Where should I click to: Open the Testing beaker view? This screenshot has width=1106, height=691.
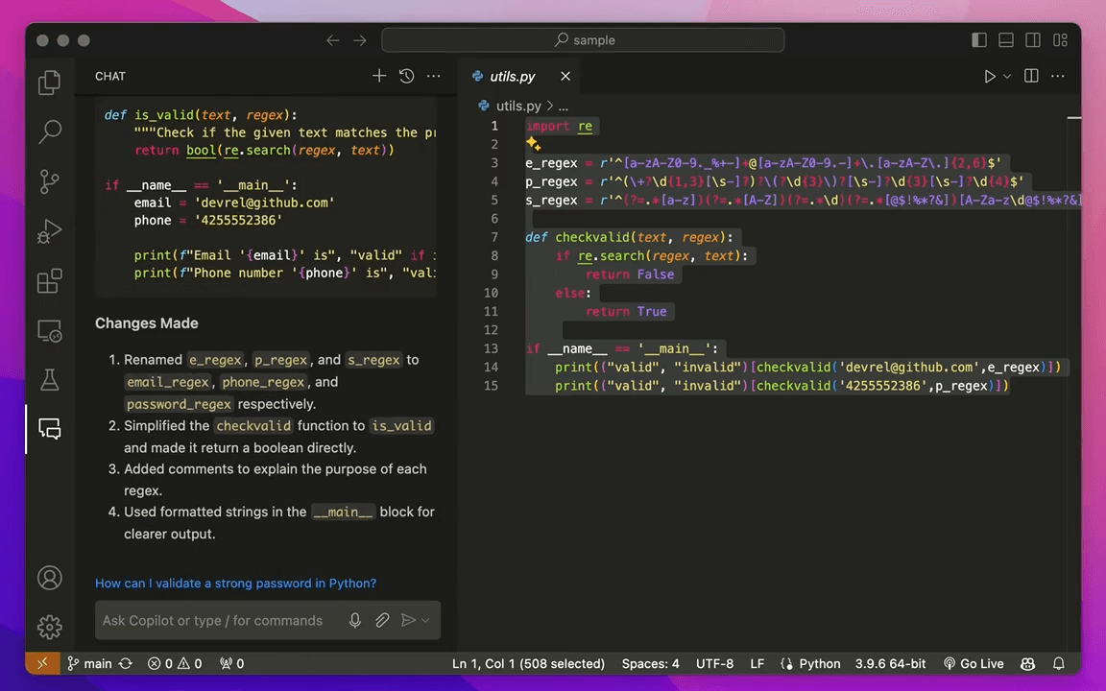tap(49, 380)
